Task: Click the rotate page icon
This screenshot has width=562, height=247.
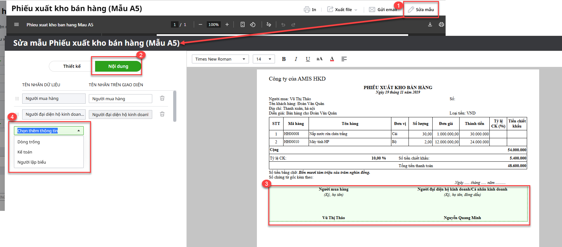Action: (253, 24)
